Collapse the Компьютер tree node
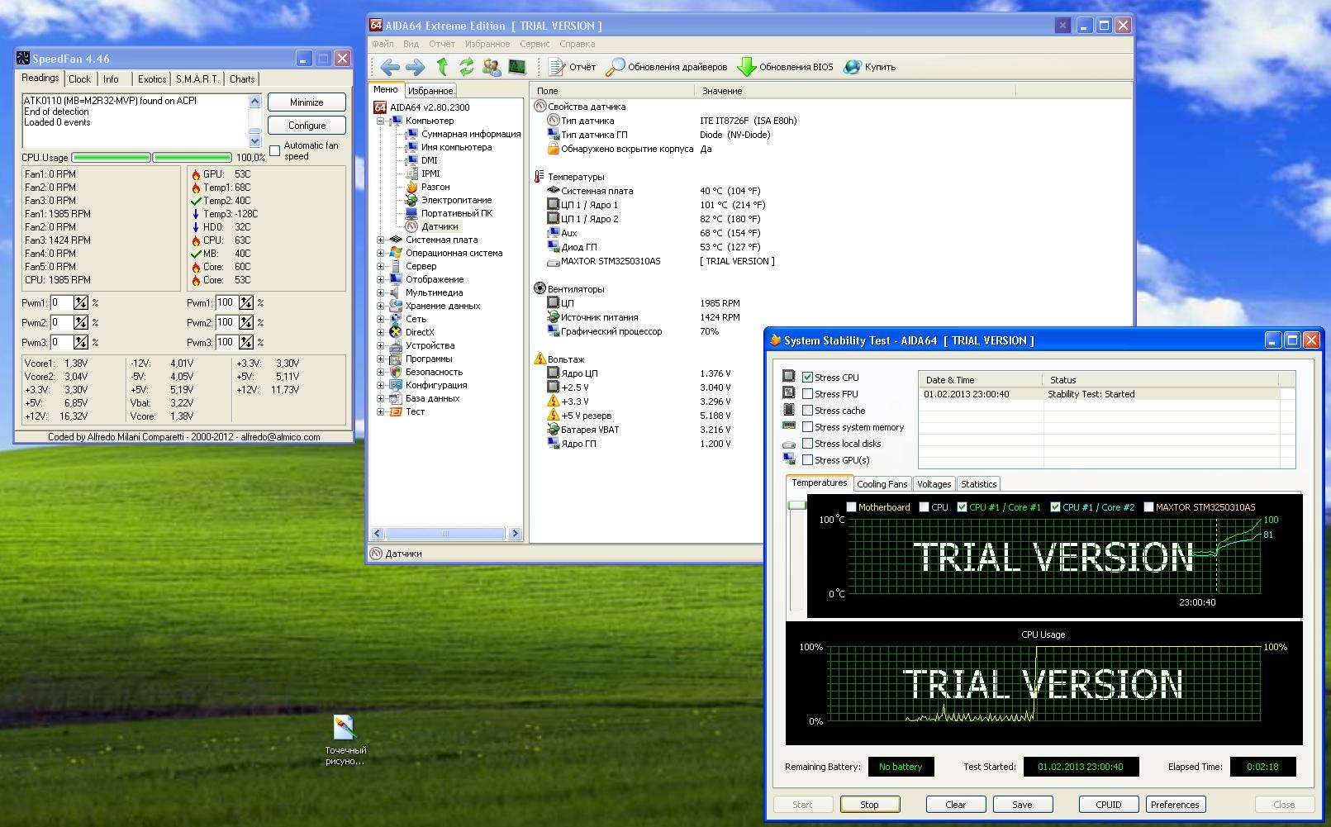This screenshot has width=1331, height=827. click(381, 121)
